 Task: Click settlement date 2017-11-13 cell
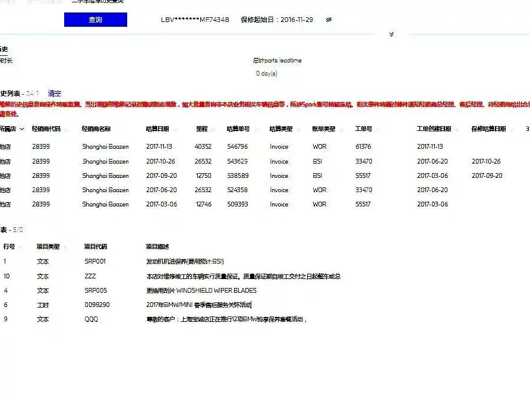[x=159, y=146]
